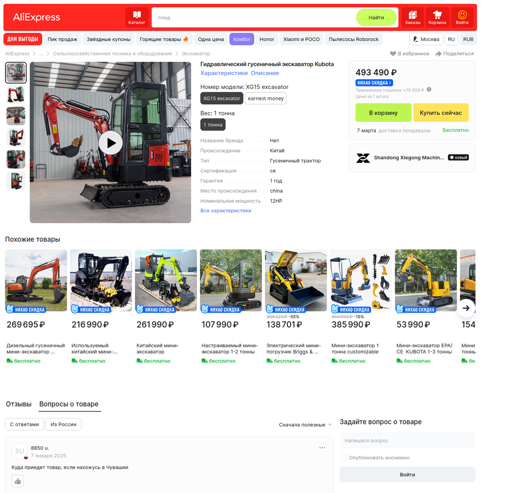Open the RUB currency selector
Viewport: 506px width, 493px height.
(x=468, y=39)
